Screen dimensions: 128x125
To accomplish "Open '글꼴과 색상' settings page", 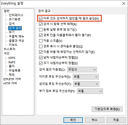I will (16, 41).
